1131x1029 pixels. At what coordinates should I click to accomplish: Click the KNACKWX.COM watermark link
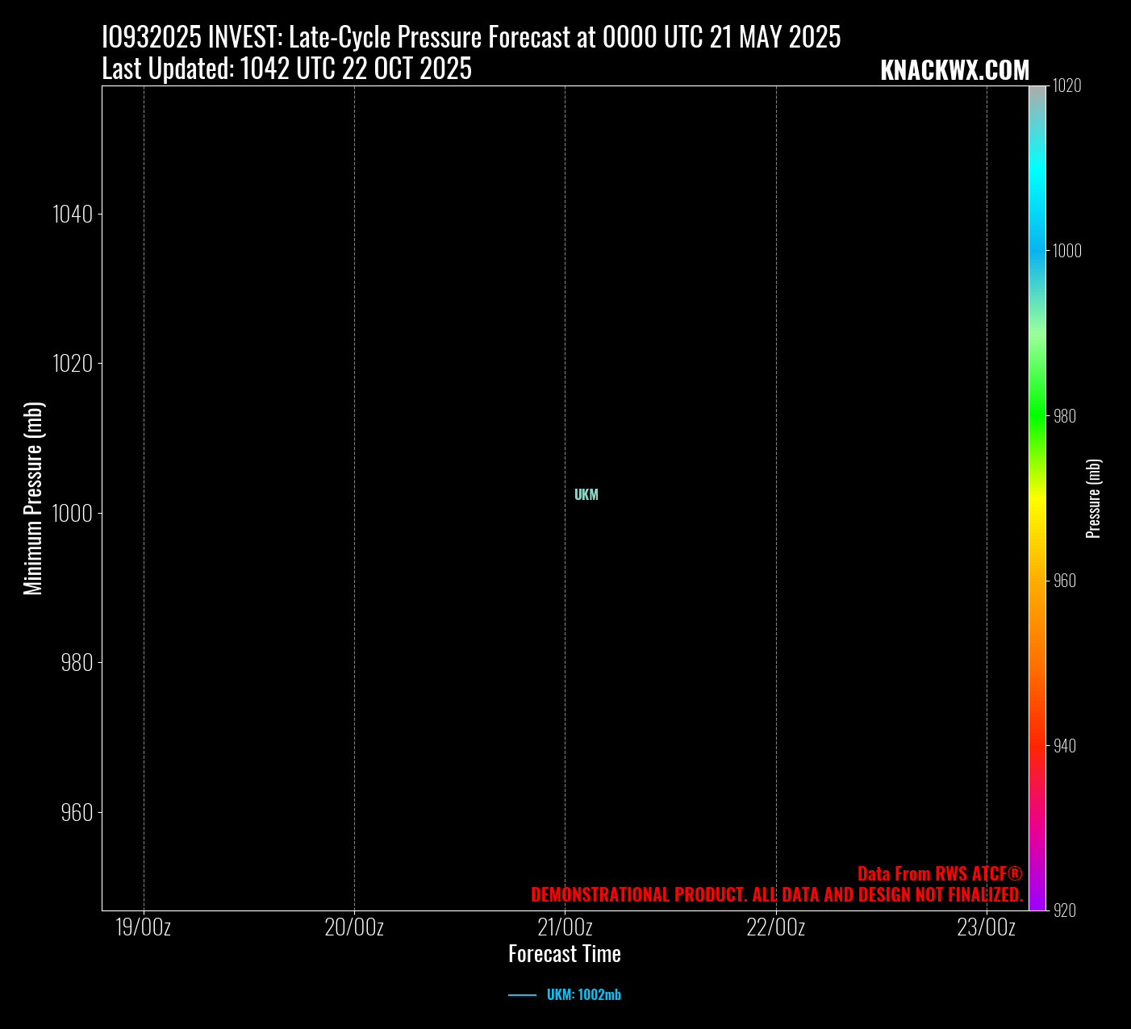click(x=954, y=70)
